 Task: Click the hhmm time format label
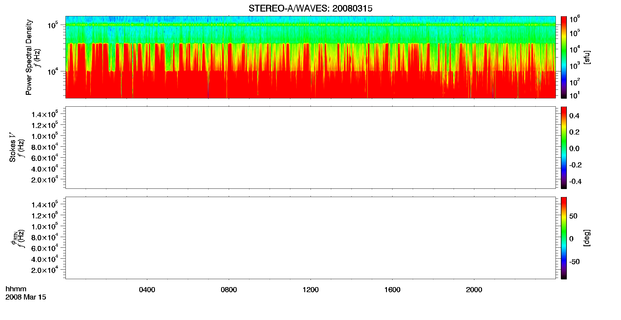click(x=16, y=289)
